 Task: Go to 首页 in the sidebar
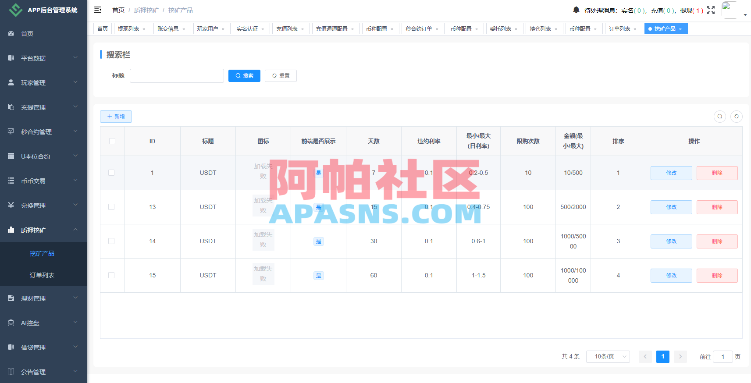tap(43, 34)
